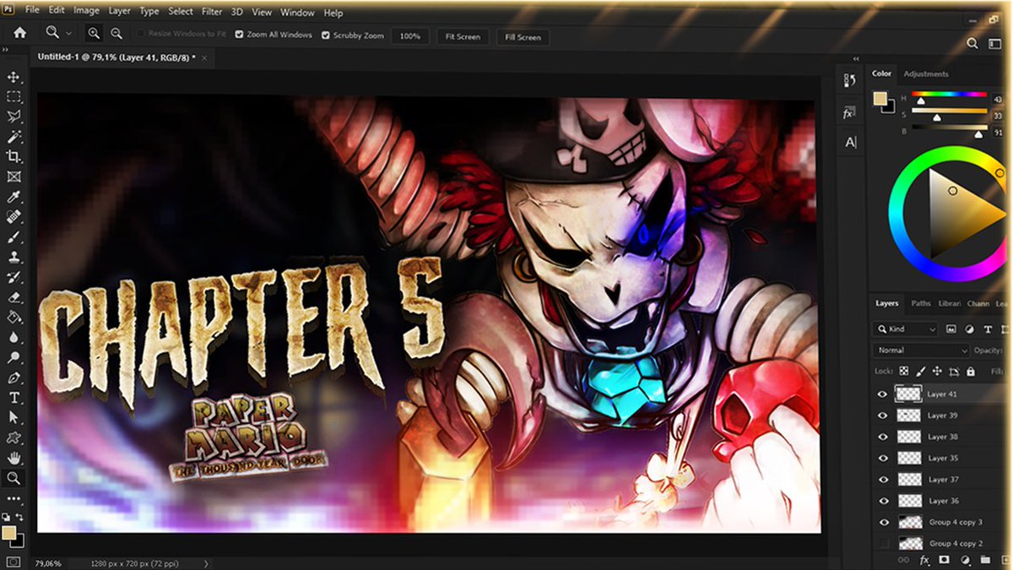
Task: Click the Search icon in options bar
Action: click(x=972, y=43)
